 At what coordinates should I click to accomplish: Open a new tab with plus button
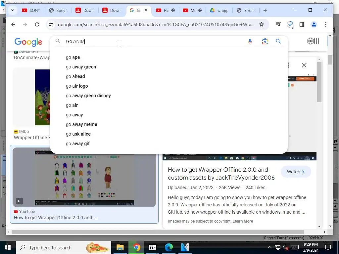[265, 10]
